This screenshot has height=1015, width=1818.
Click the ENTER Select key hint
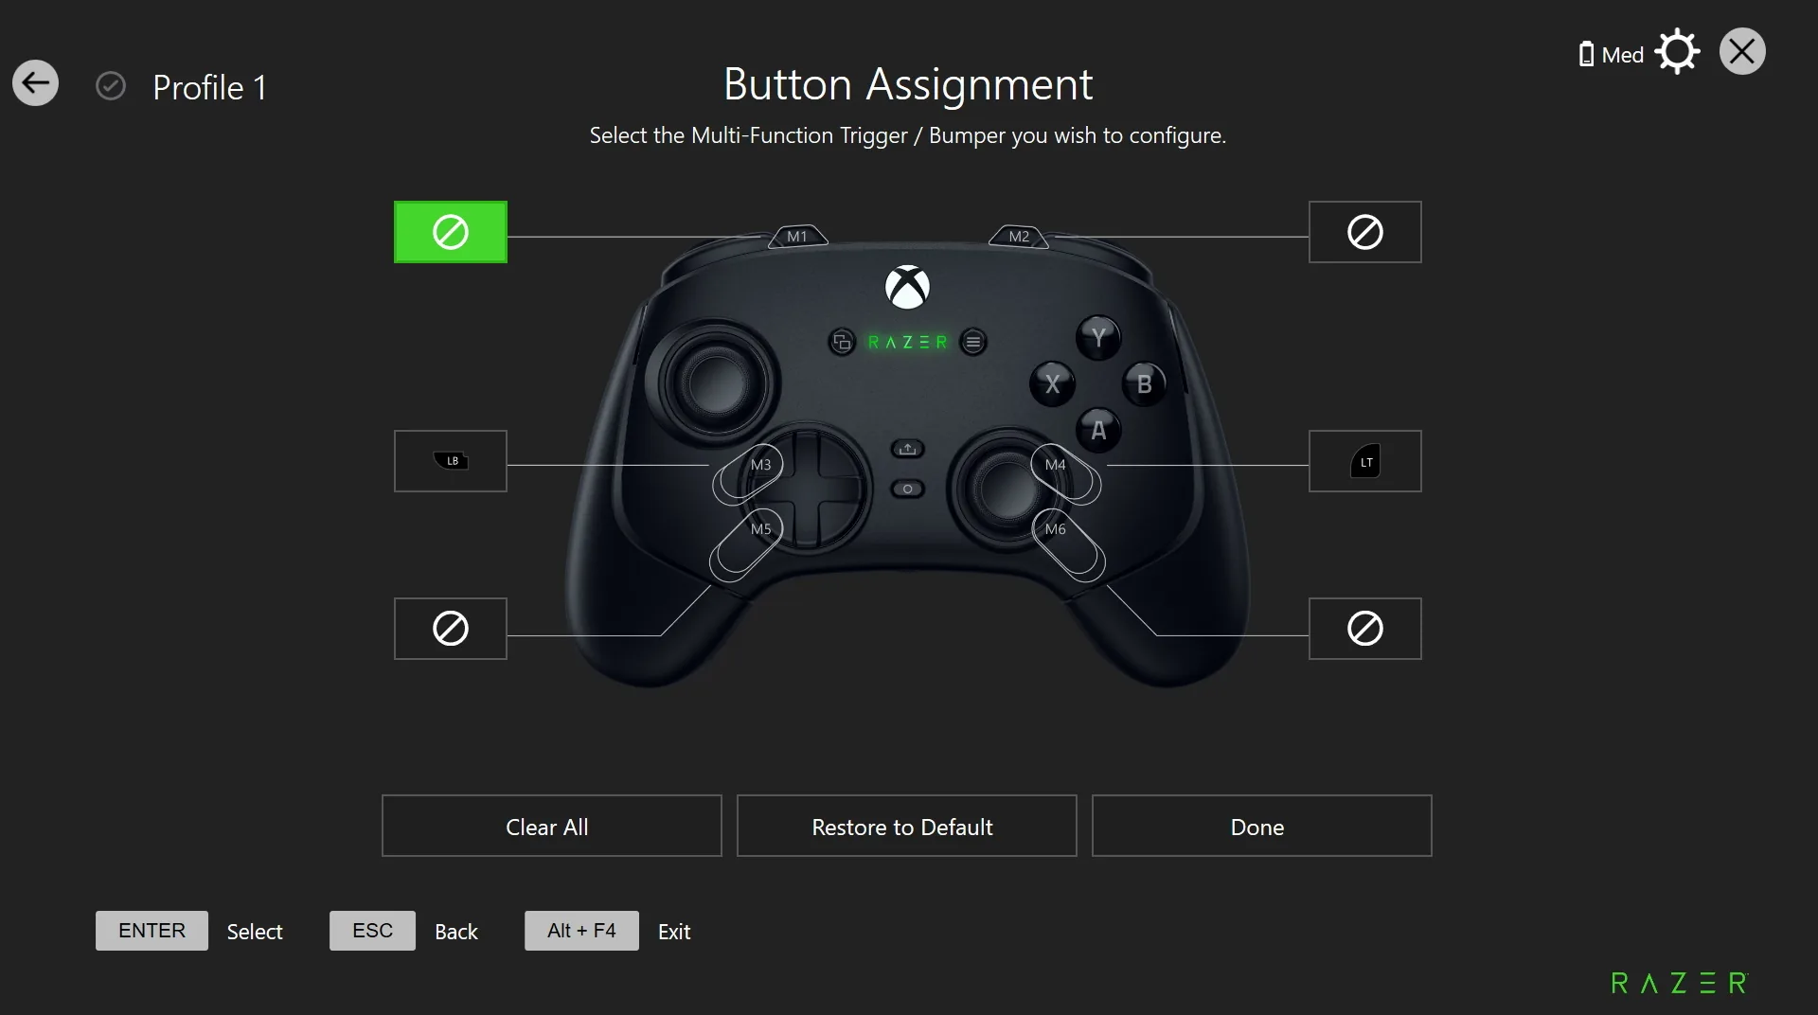coord(189,931)
